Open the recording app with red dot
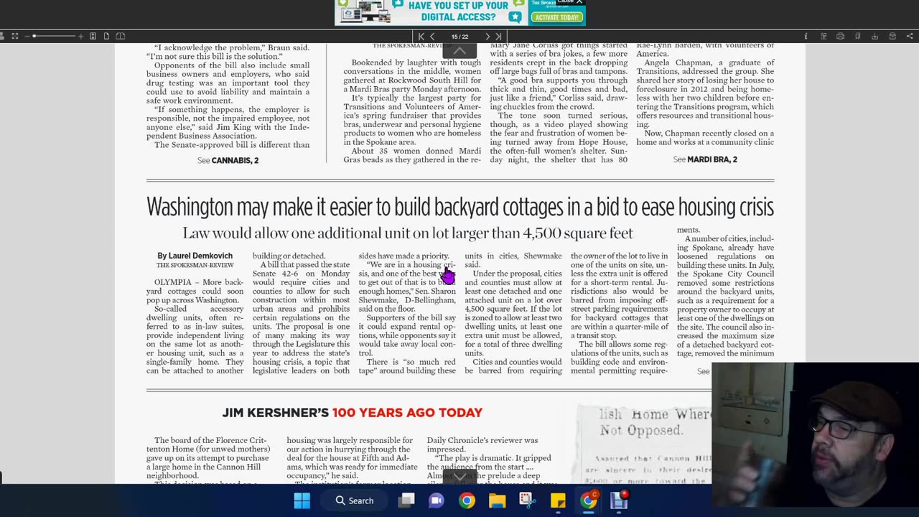 pos(619,500)
